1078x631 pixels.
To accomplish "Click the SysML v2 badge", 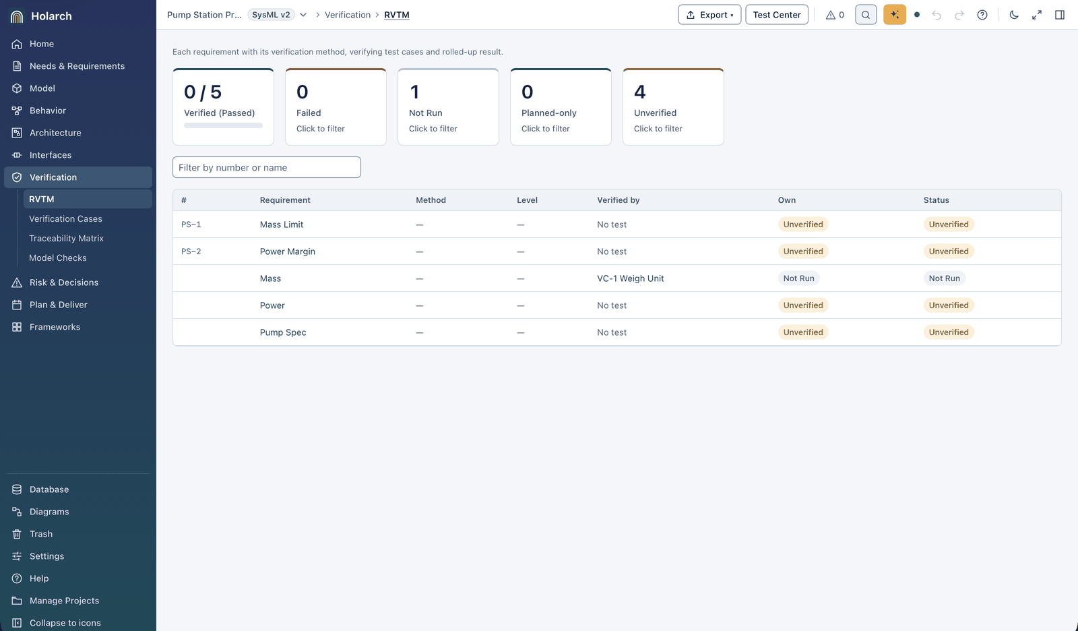I will [271, 15].
